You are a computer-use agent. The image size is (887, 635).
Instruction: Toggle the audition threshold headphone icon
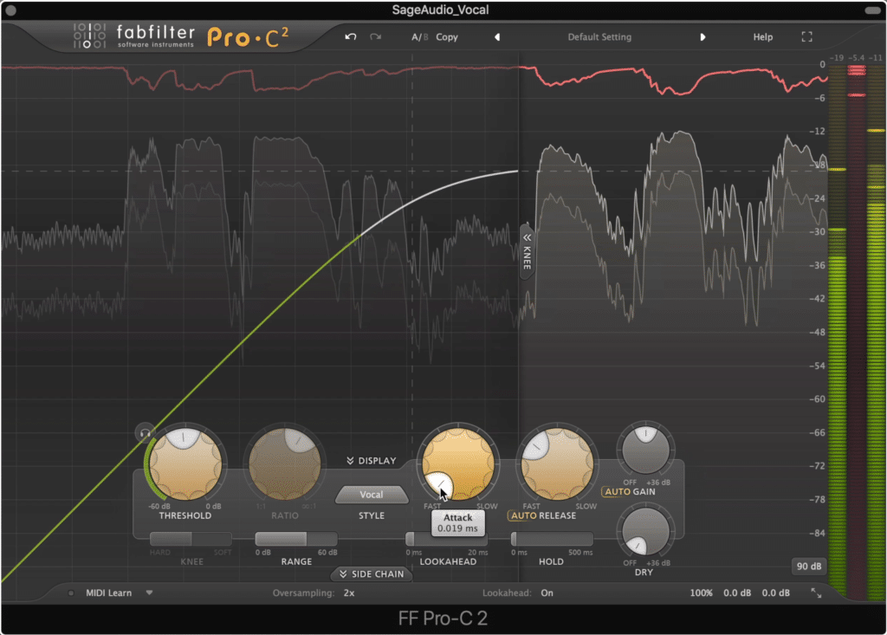click(x=145, y=433)
